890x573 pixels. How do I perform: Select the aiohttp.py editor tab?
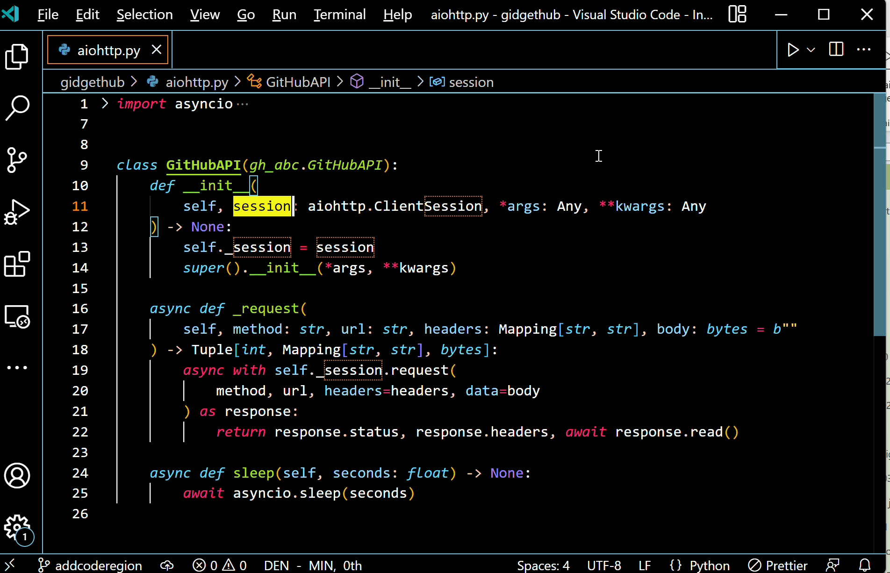coord(108,50)
